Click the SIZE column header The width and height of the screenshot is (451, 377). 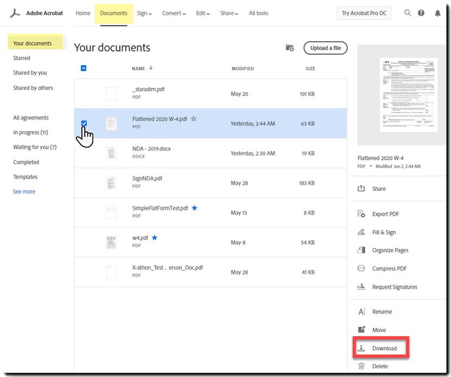310,68
